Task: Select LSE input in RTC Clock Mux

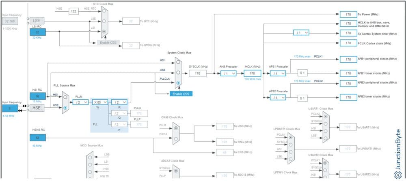Action: [x=104, y=21]
